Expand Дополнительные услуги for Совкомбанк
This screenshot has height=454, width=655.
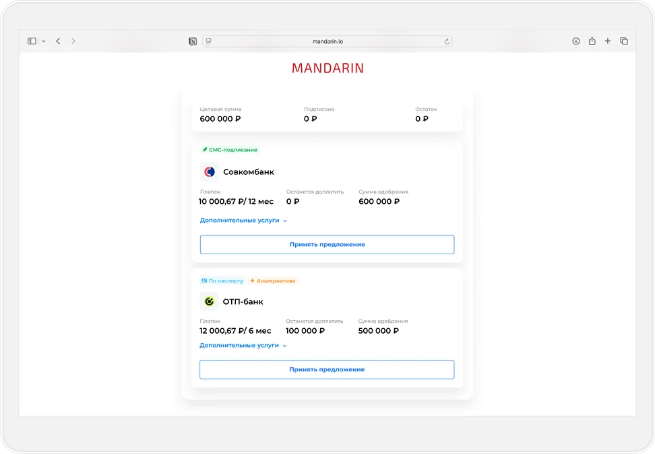coord(243,220)
